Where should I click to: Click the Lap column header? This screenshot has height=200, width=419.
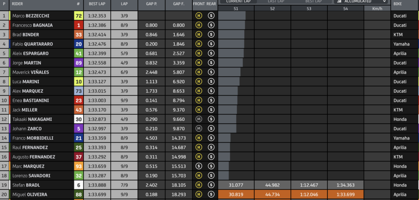[x=124, y=4]
